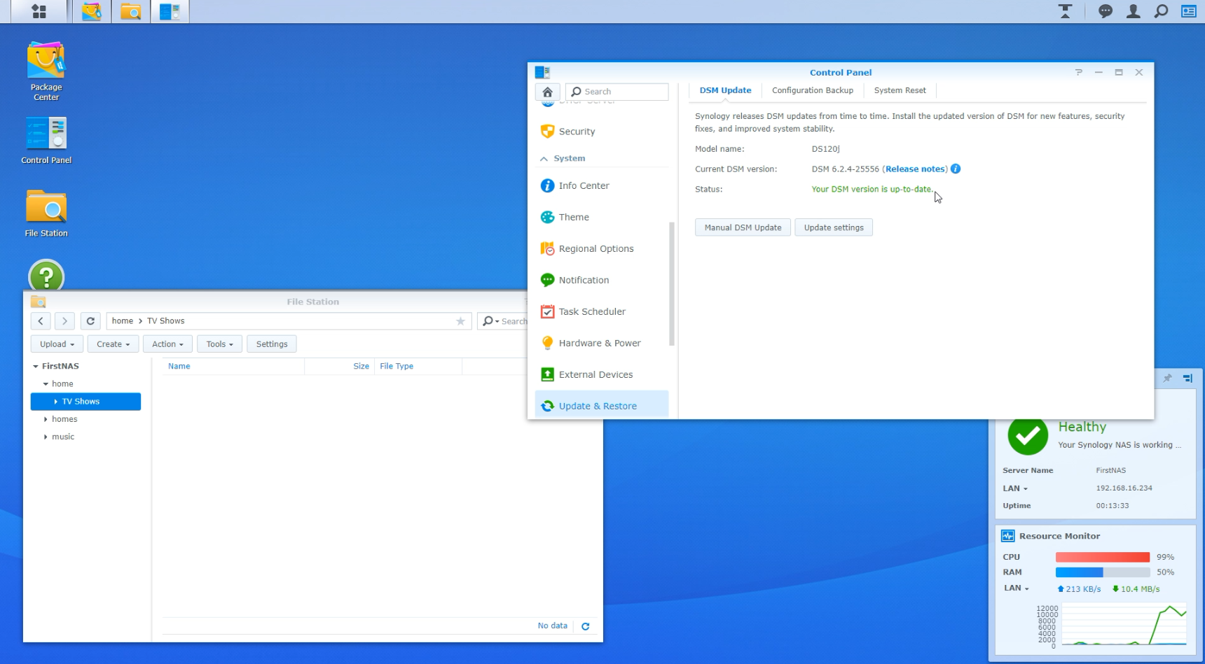Open Hardware & Power

602,343
